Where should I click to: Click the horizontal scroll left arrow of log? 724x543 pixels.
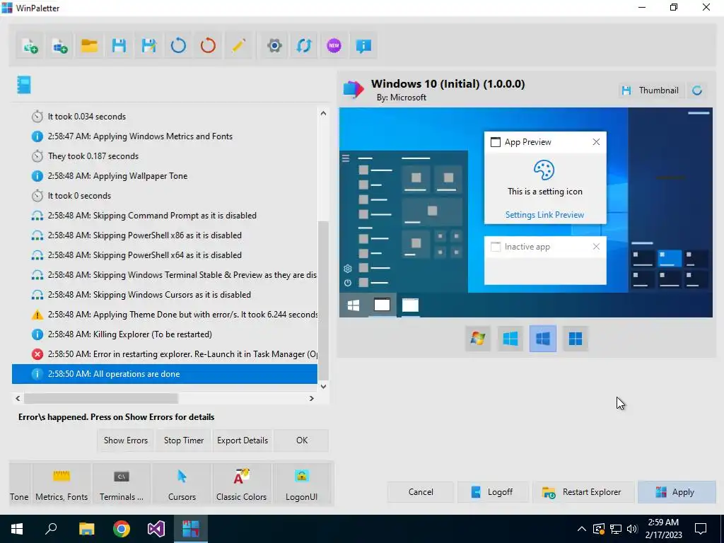point(18,399)
